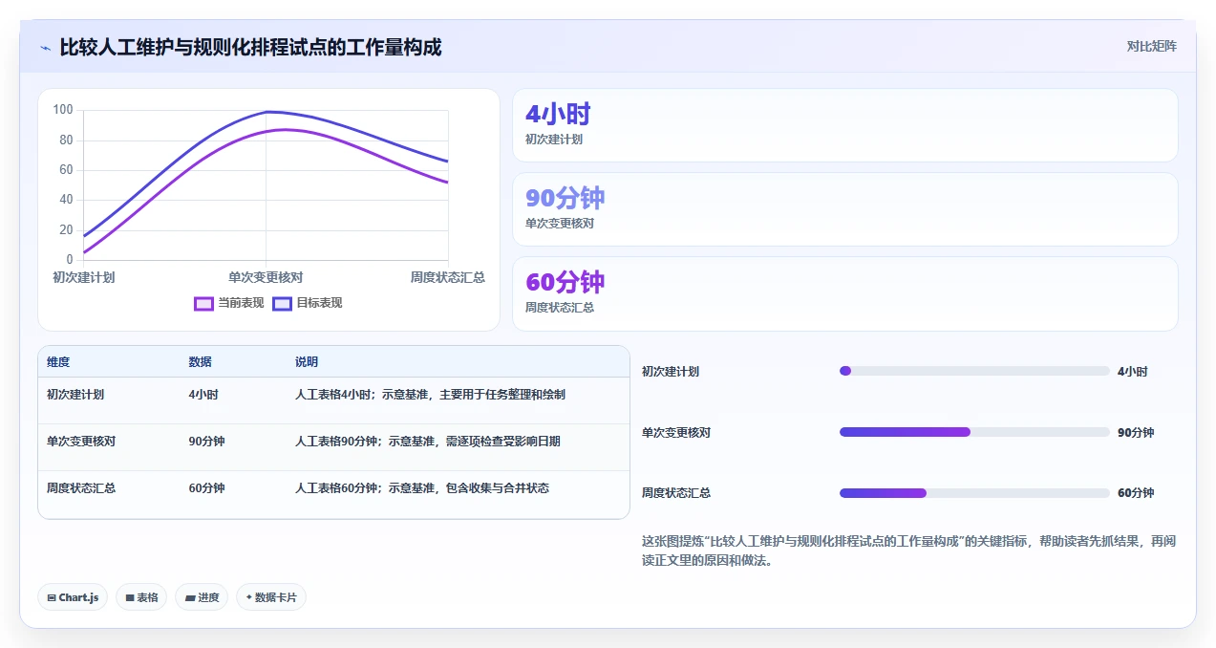Click the 单次变更核对 progress bar
Screen dimensions: 1216x648
point(974,432)
